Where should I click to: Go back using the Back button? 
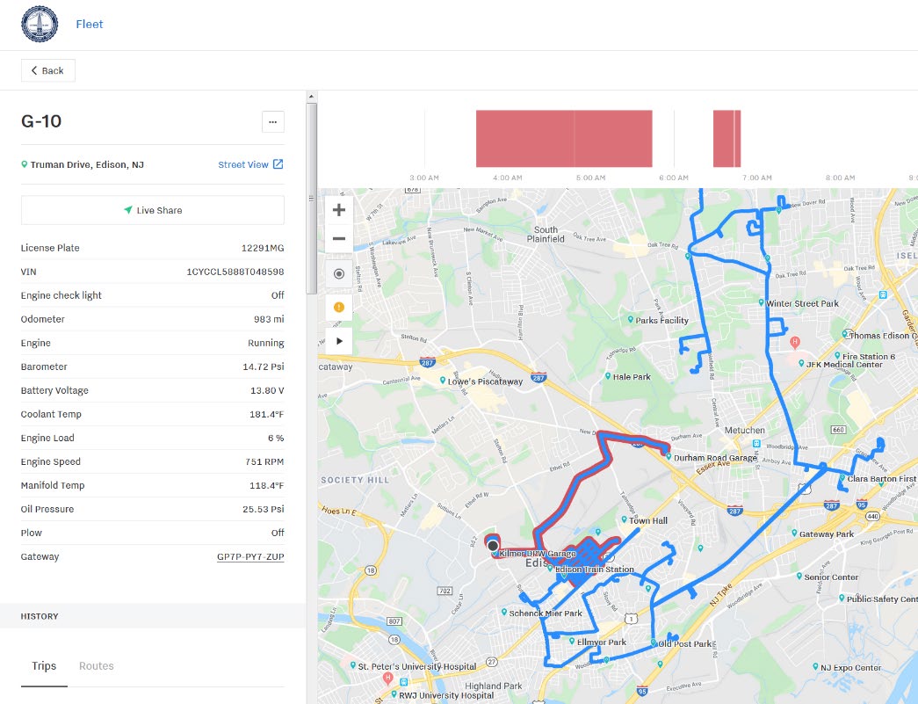(48, 70)
